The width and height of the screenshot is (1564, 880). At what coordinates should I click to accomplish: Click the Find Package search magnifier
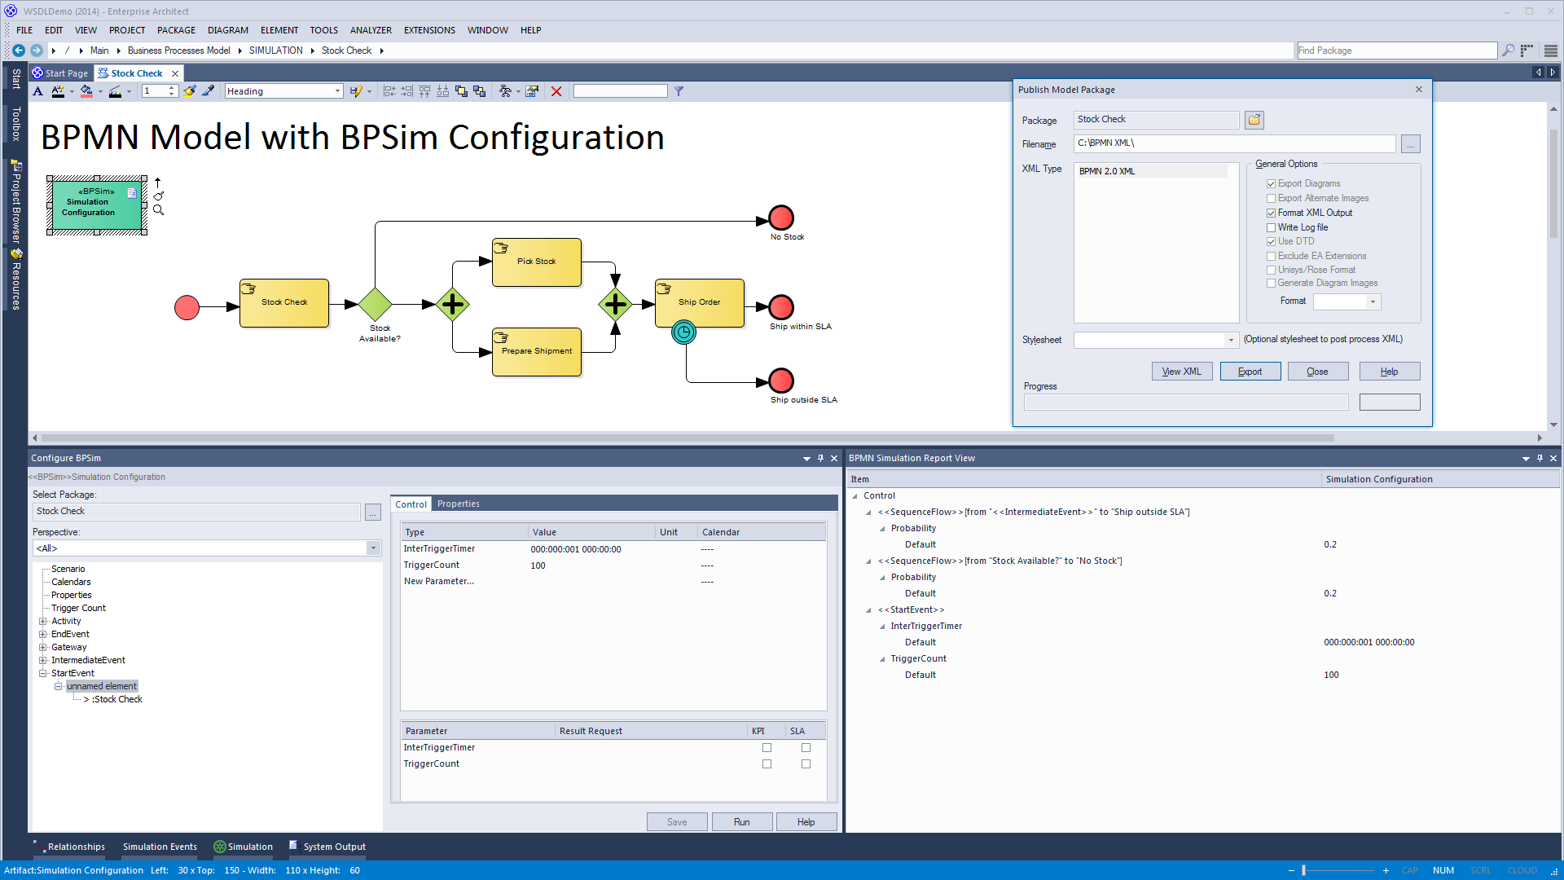coord(1508,51)
